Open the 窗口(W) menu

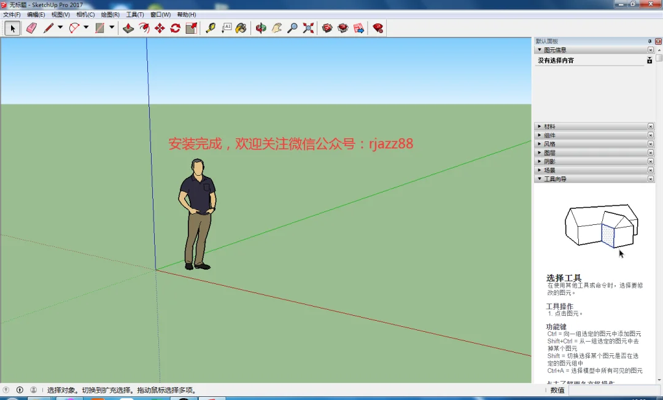pos(160,14)
